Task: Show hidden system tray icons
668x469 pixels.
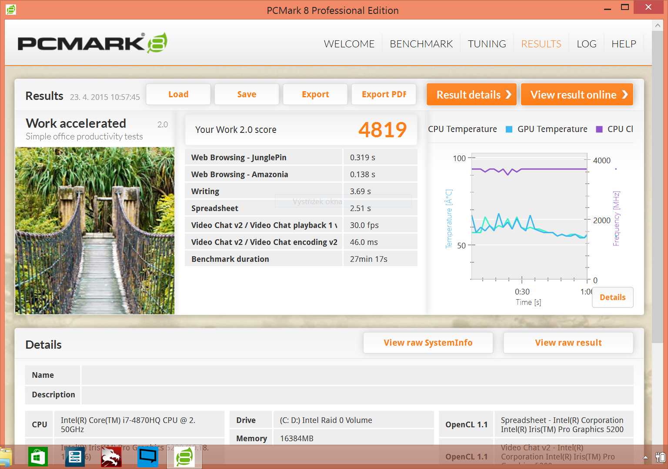Action: point(645,457)
